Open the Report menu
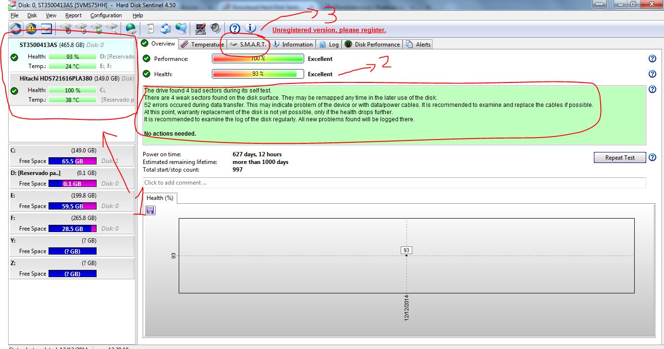Screen dimensions: 664x349 [74, 15]
